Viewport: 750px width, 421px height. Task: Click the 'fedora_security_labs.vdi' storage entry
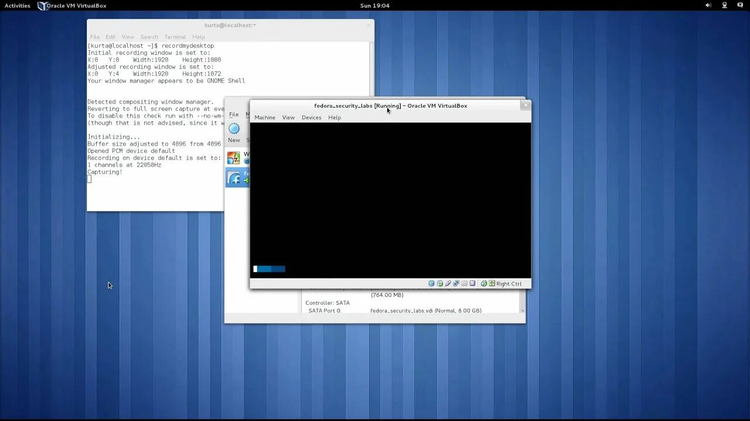pyautogui.click(x=426, y=310)
